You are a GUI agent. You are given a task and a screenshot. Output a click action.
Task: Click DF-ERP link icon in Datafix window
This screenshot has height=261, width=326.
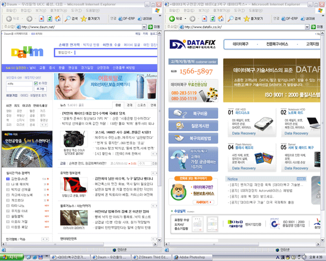[283, 19]
